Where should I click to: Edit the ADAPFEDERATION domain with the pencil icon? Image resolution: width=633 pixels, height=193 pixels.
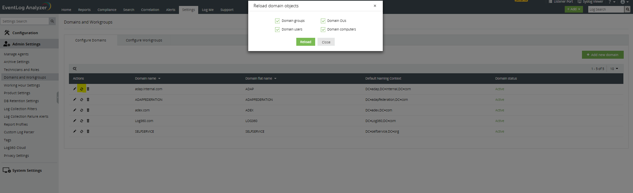pyautogui.click(x=75, y=99)
